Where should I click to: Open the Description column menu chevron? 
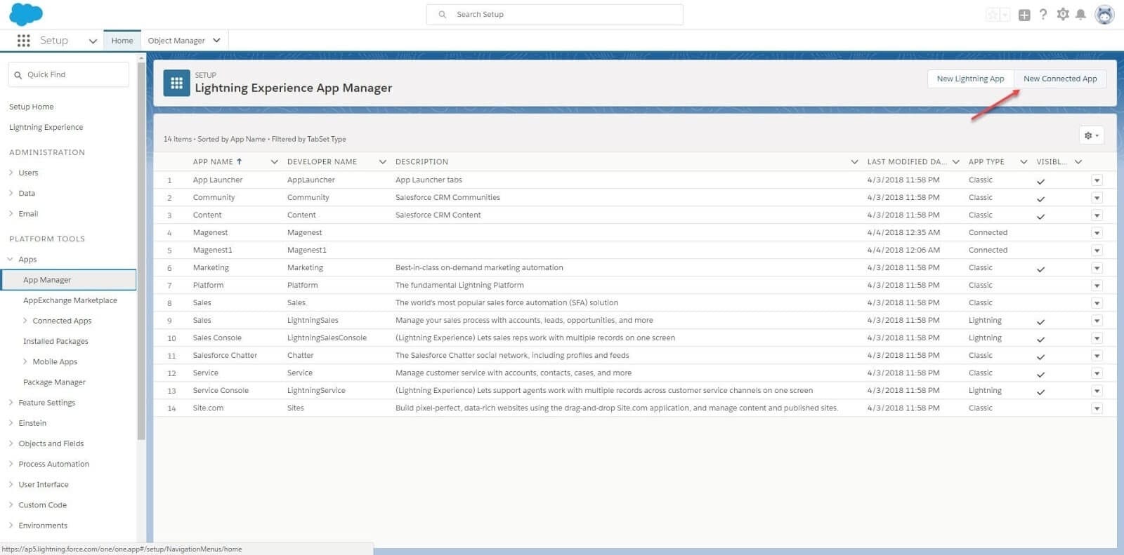(x=854, y=162)
